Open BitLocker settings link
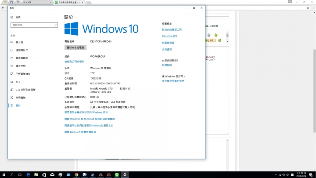 click(x=170, y=36)
